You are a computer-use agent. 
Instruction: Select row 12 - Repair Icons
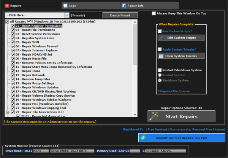click(x=28, y=71)
